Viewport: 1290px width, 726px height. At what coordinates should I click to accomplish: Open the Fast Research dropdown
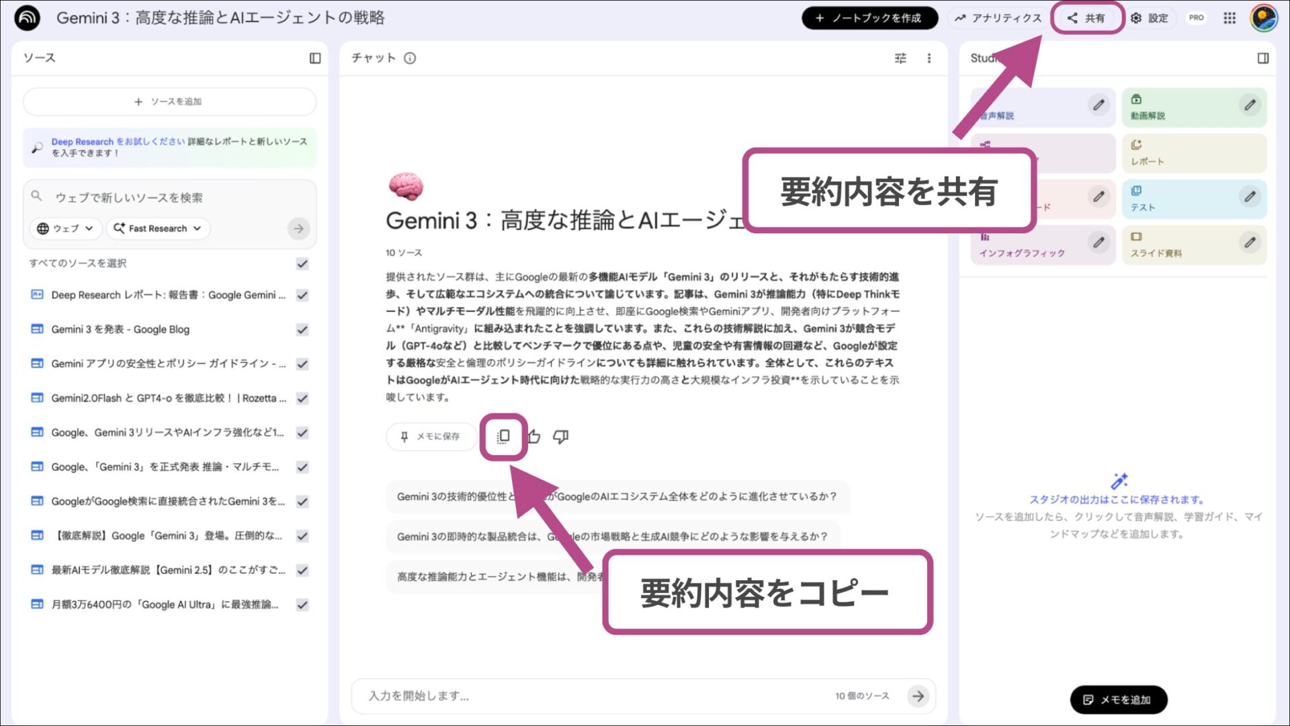[x=157, y=229]
